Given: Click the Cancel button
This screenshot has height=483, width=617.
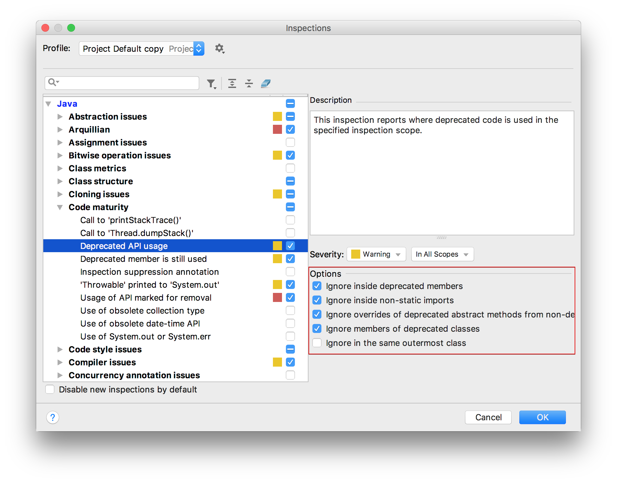Looking at the screenshot, I should pos(488,417).
